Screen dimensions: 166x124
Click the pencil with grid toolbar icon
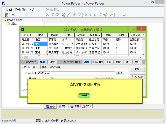[57, 15]
